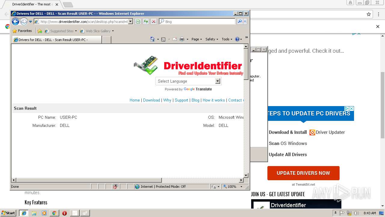Show hidden tray icons arrow
The height and width of the screenshot is (217, 385).
pyautogui.click(x=335, y=213)
